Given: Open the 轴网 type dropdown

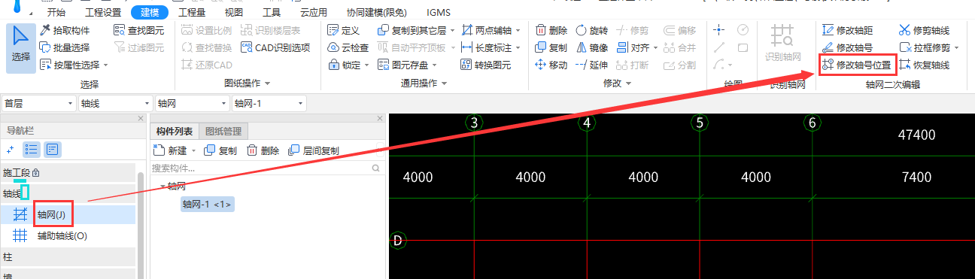Looking at the screenshot, I should coord(193,103).
